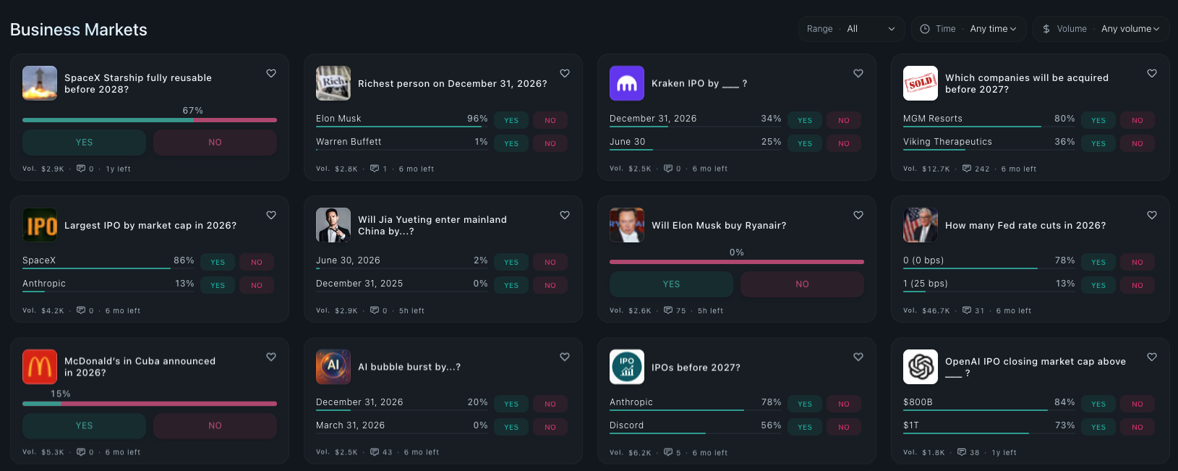
Task: Favorite the Fed rate cuts heart icon
Action: click(1152, 215)
